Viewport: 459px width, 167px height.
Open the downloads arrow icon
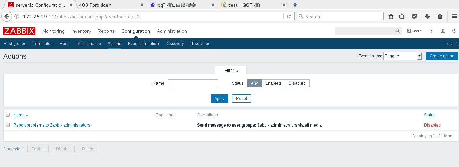[x=427, y=16]
